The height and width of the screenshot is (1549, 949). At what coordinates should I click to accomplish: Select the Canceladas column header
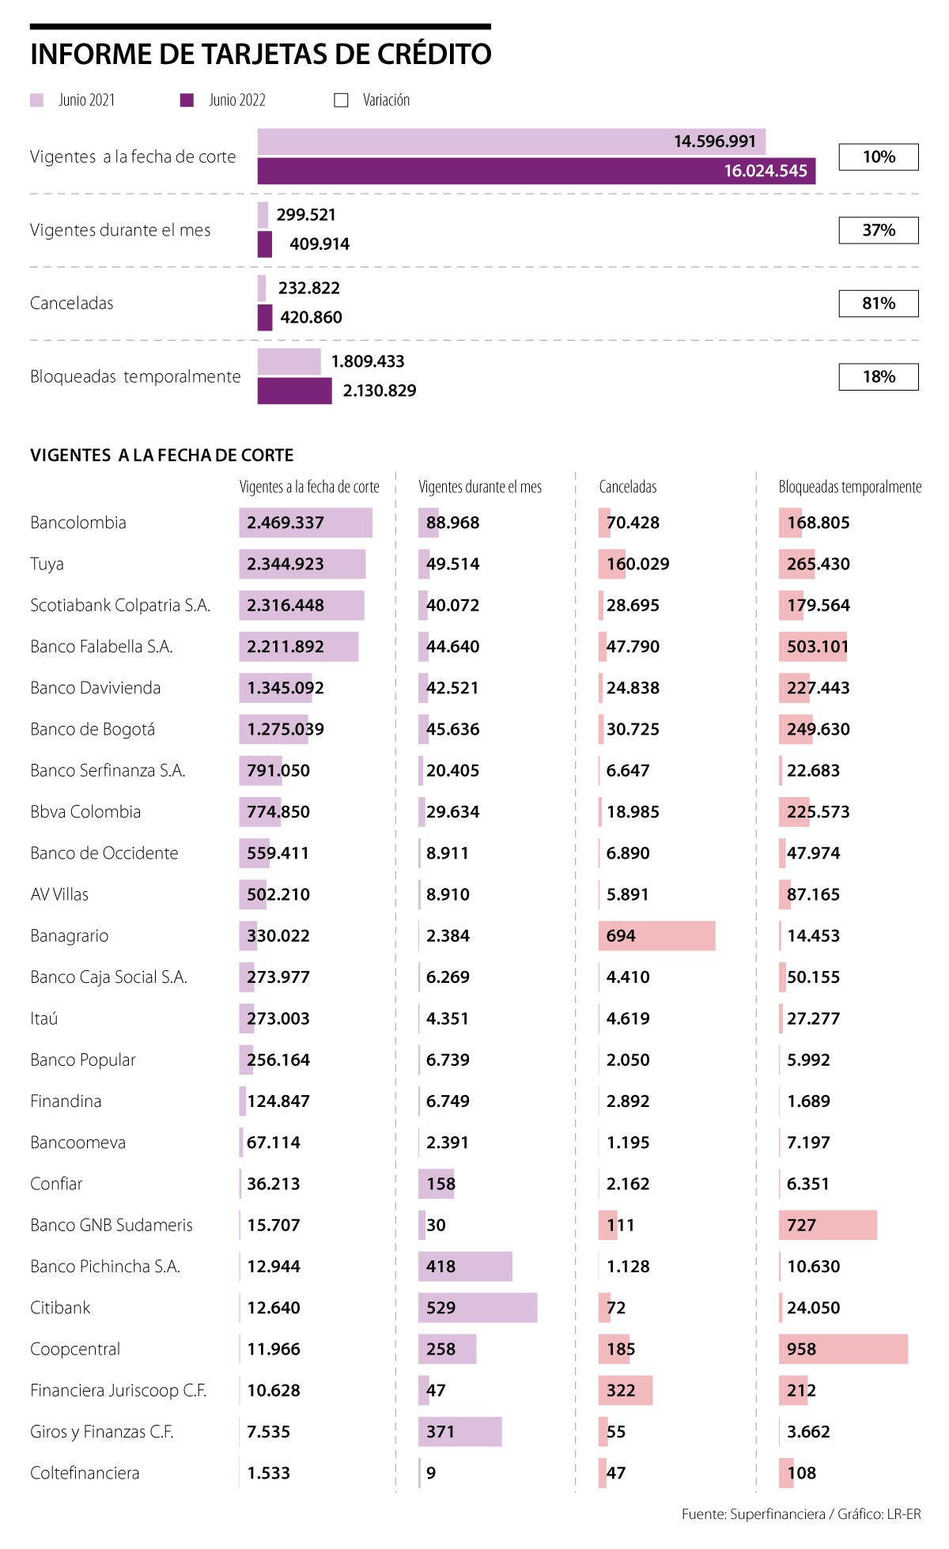coord(627,487)
